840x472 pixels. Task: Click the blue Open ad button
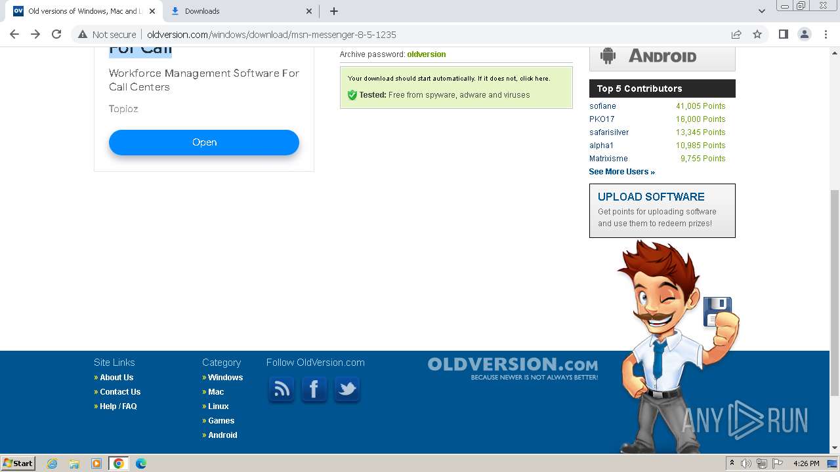point(204,142)
